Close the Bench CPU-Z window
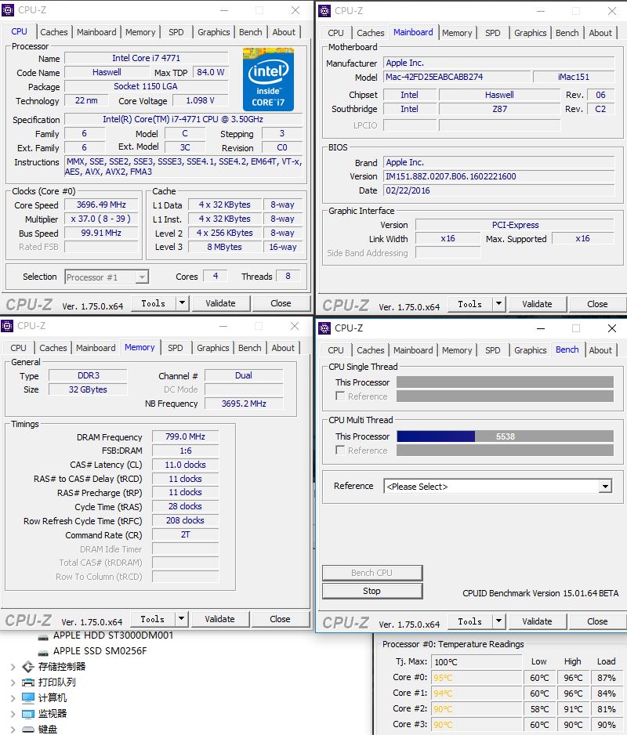The width and height of the screenshot is (627, 735). tap(612, 328)
